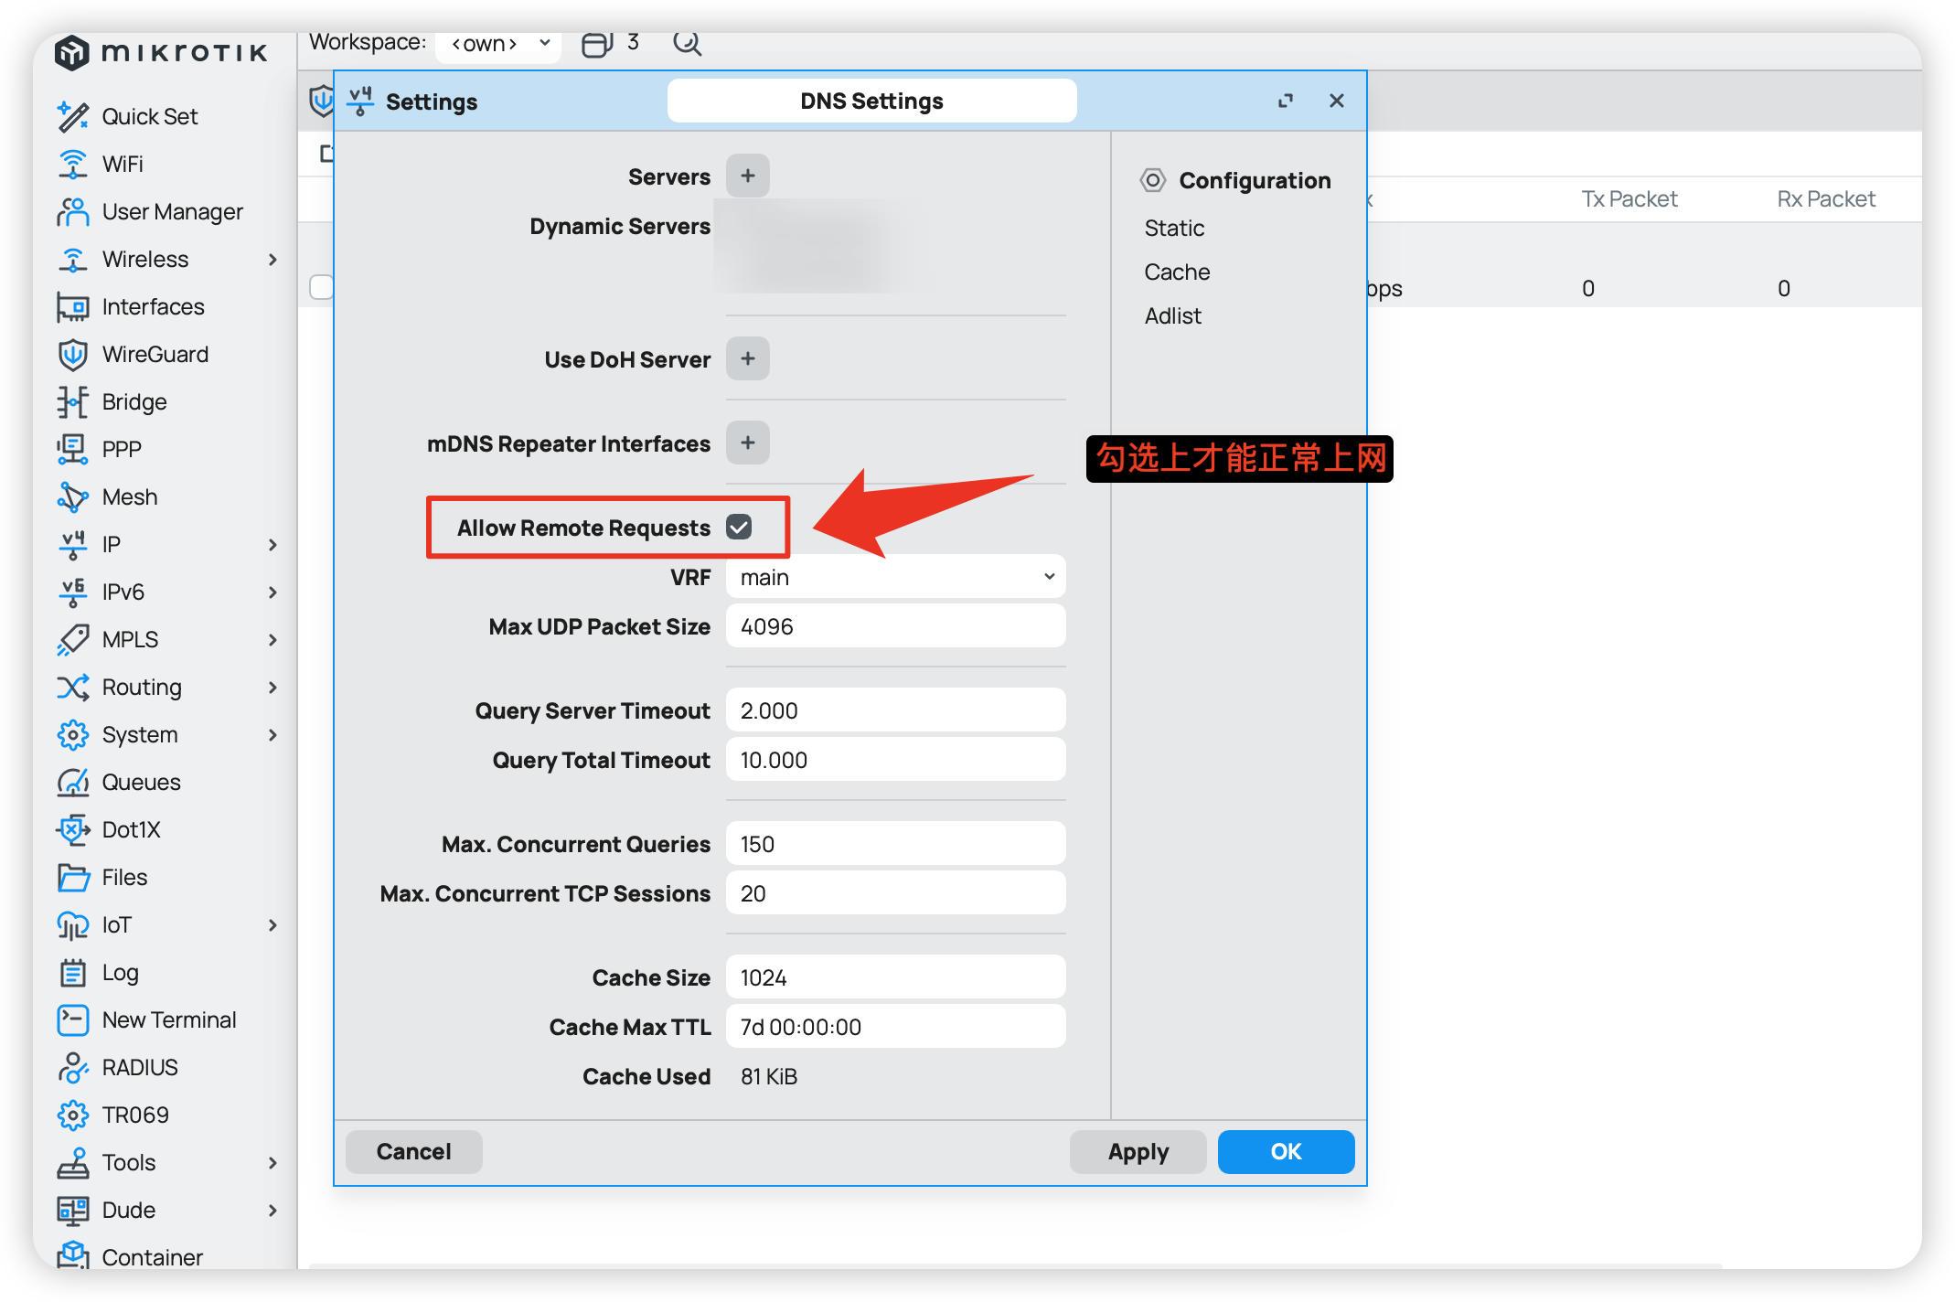Add a DoH server with plus button
Viewport: 1955px width, 1302px height.
748,358
